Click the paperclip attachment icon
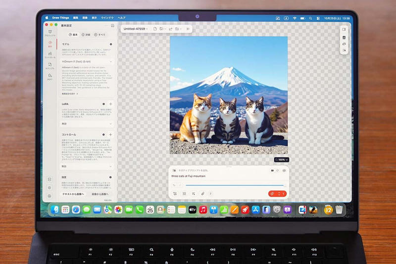 coord(202,194)
